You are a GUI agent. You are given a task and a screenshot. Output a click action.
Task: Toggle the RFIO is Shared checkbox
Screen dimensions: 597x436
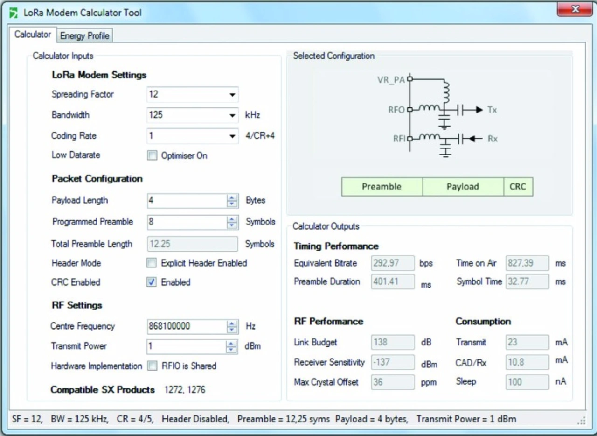coord(152,366)
